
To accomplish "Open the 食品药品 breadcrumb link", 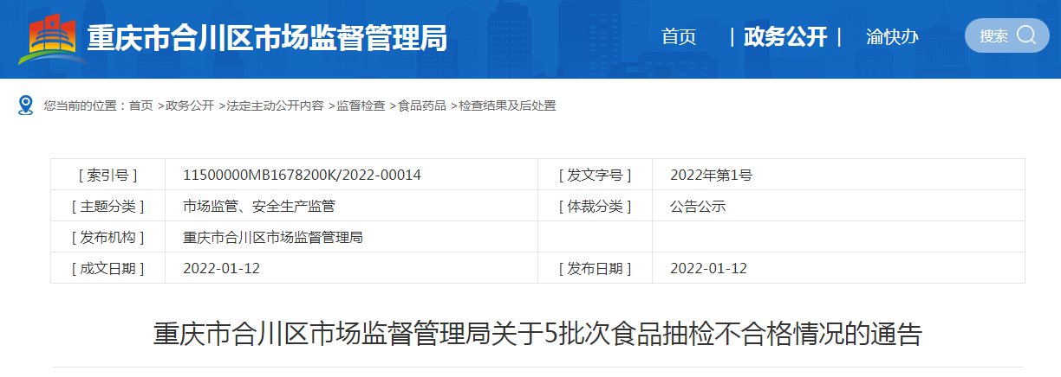I will (422, 105).
